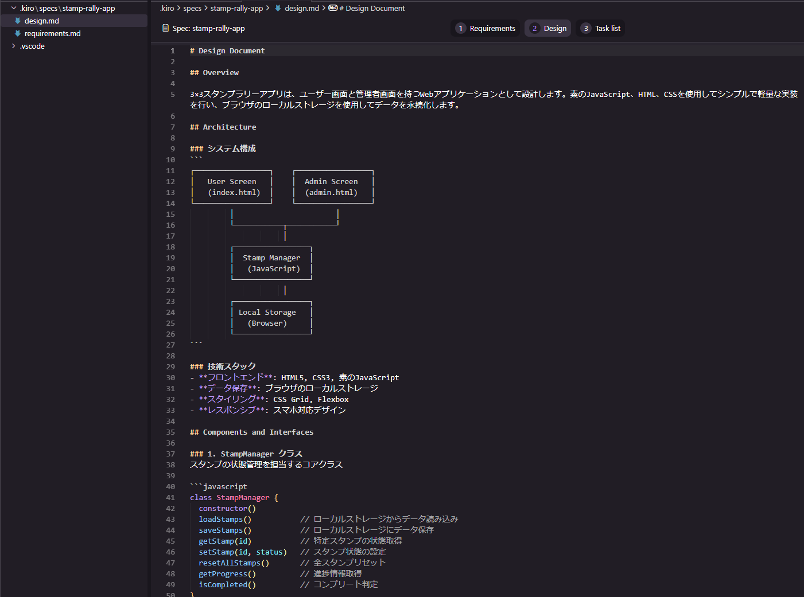Click the spec document icon beside 'Spec: stamp-rally-app'

(x=166, y=28)
